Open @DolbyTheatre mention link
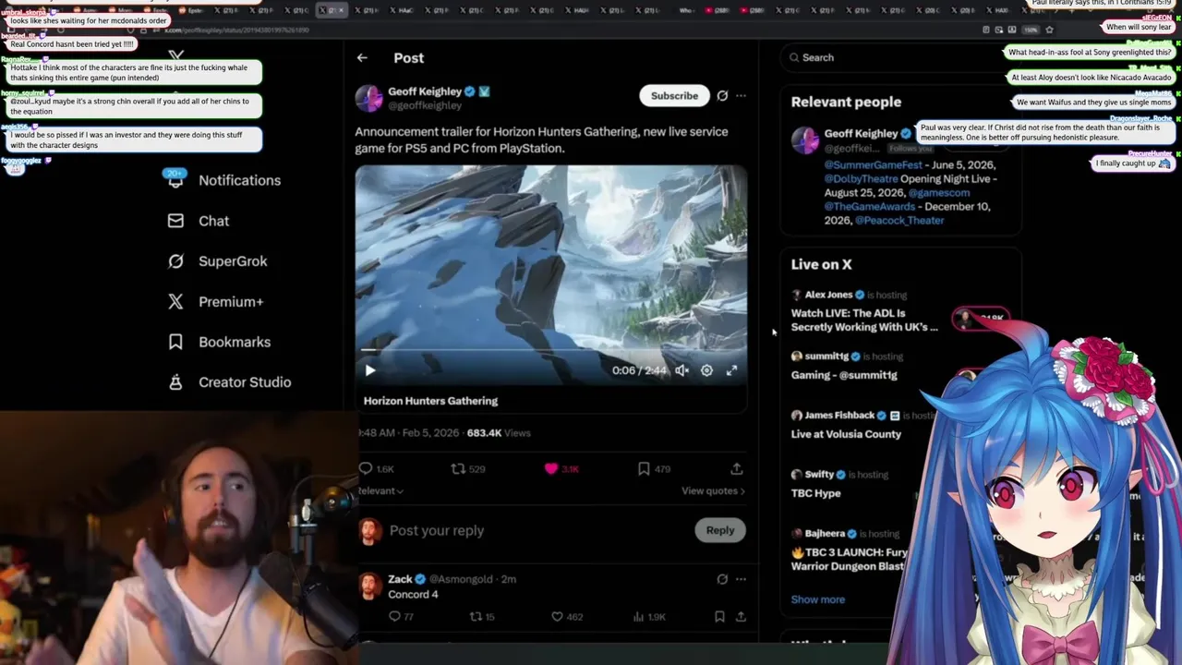Screen dimensions: 1182x665 click(x=861, y=178)
